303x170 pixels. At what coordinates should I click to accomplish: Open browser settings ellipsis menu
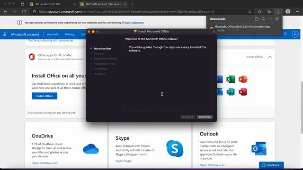(298, 11)
